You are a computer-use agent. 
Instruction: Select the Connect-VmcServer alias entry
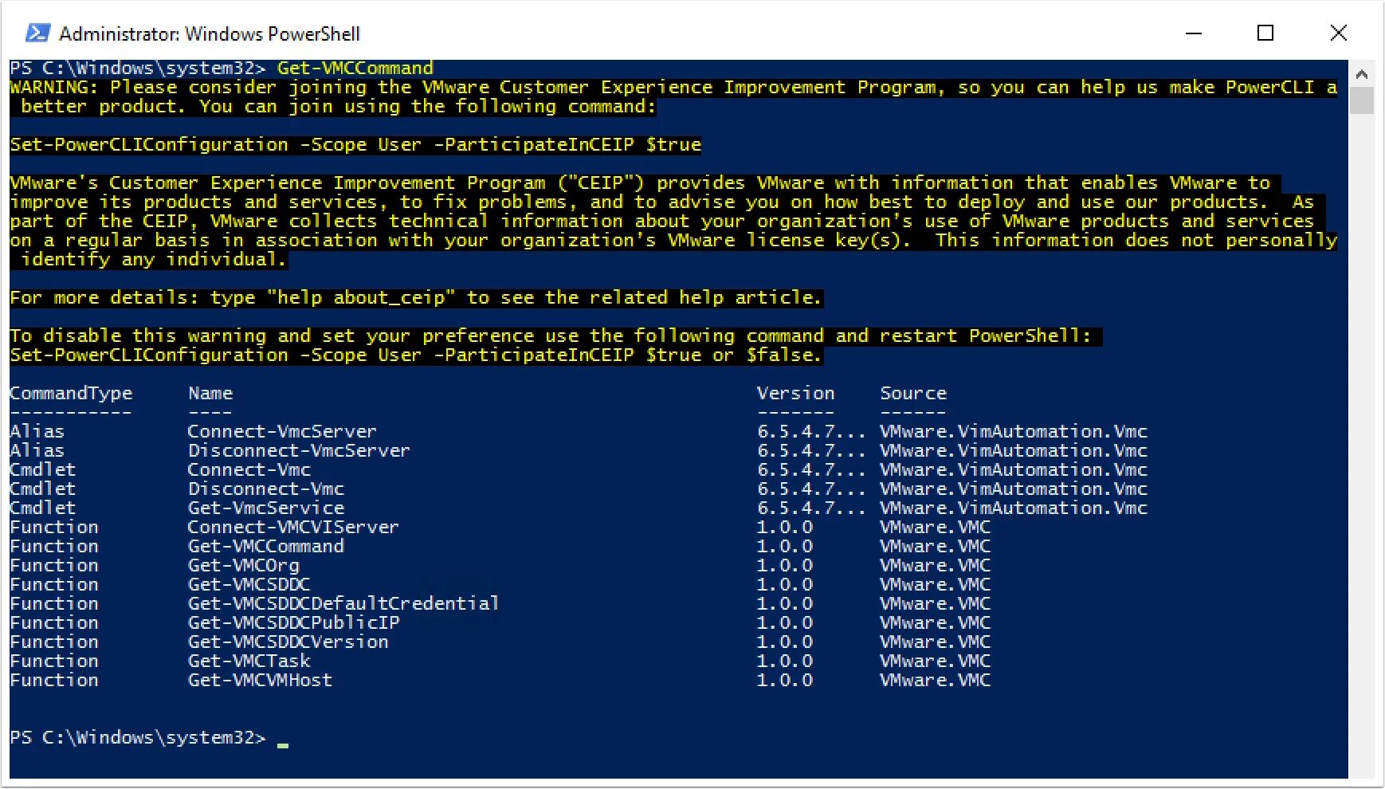[281, 432]
